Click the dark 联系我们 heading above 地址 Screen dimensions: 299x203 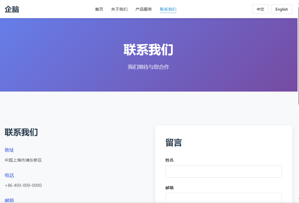21,132
